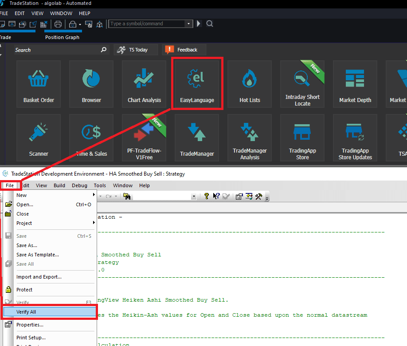Click the yellow question mark help icon
The width and height of the screenshot is (407, 346).
pyautogui.click(x=206, y=197)
